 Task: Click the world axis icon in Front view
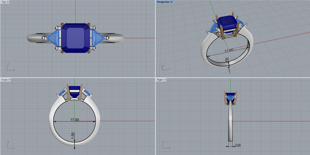coord(10,145)
